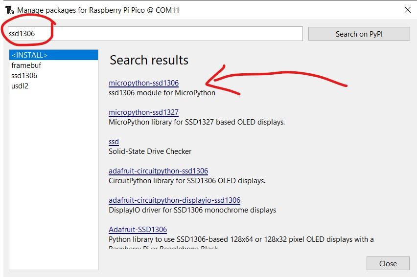
Task: Open the adafruit-circuitpython-ssd1306 link
Action: pos(158,171)
